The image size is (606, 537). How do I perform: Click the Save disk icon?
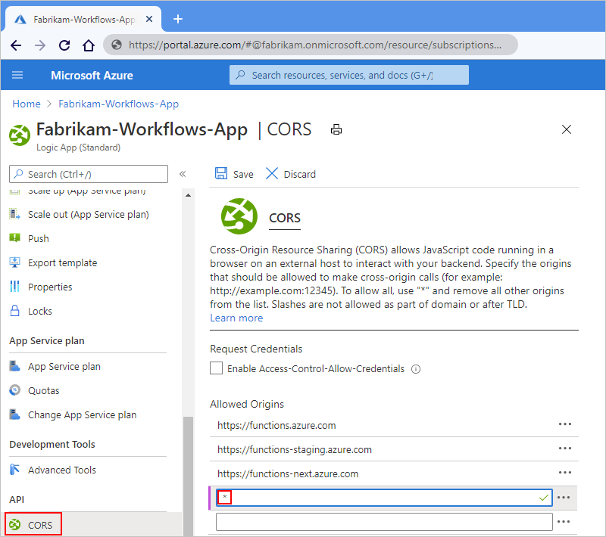[x=221, y=174]
